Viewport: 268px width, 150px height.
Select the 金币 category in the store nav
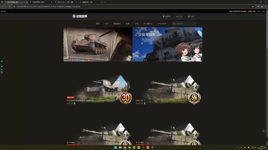(106, 24)
